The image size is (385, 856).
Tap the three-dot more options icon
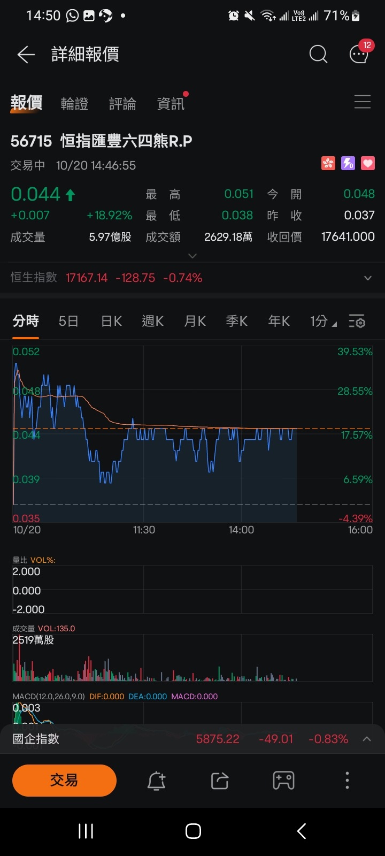click(x=347, y=781)
